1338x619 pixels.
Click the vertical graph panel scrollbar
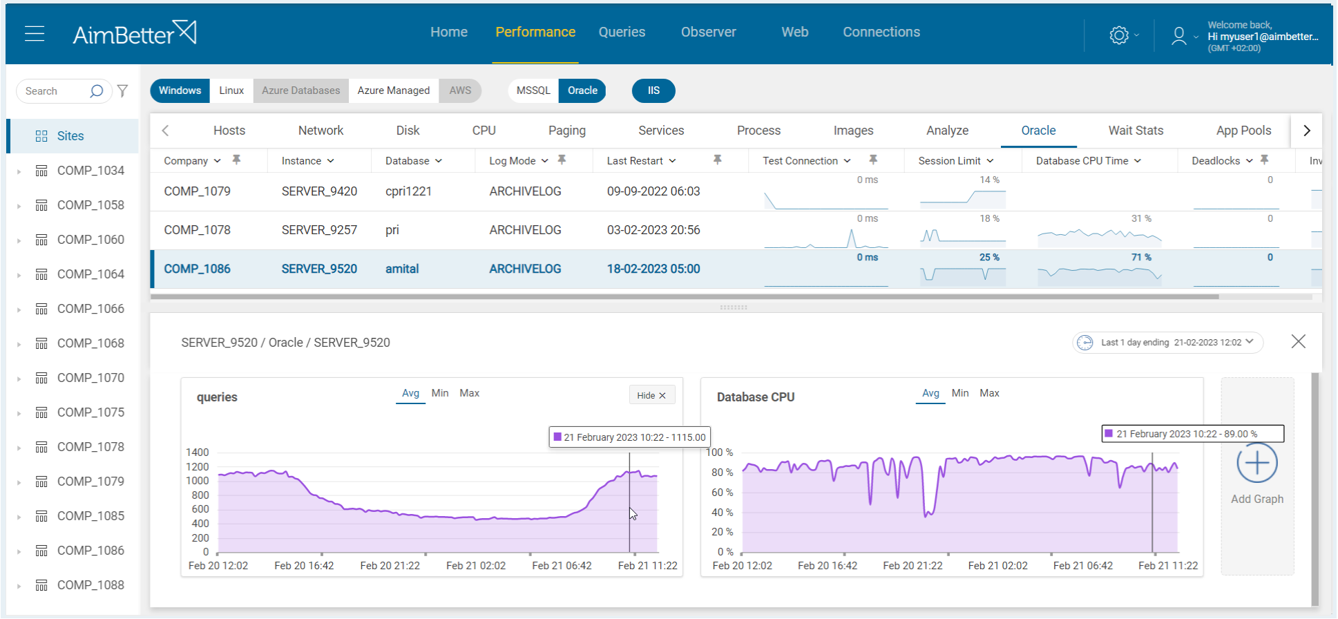pyautogui.click(x=1315, y=488)
